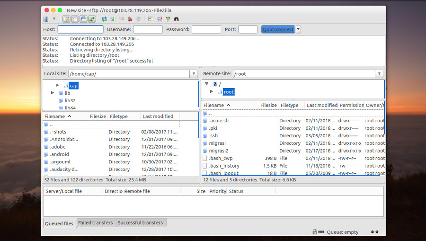Open the directory listing filters dialog

point(151,19)
